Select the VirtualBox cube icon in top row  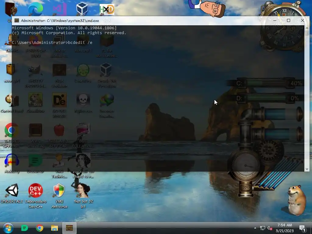pyautogui.click(x=82, y=9)
